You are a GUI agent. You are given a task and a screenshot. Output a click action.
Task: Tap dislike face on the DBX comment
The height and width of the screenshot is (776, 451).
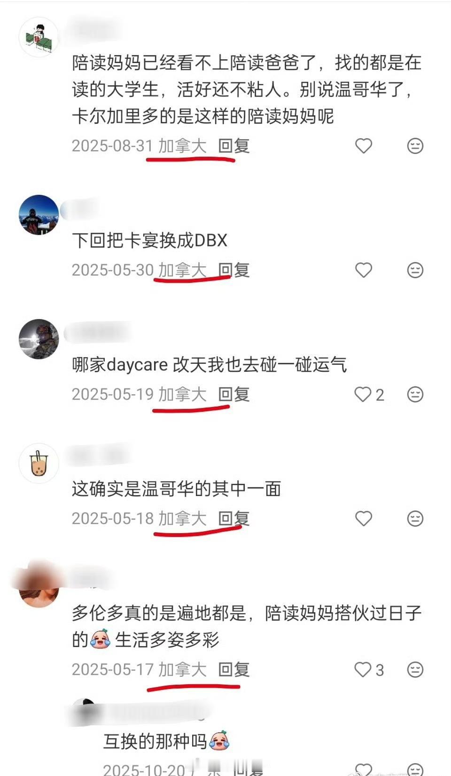(415, 270)
